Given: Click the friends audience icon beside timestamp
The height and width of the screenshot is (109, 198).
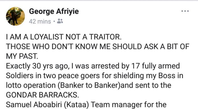Looking at the screenshot, I should click(60, 21).
